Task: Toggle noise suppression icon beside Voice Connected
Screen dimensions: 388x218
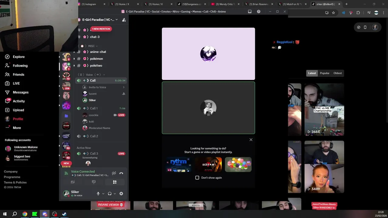Action: pos(114,173)
